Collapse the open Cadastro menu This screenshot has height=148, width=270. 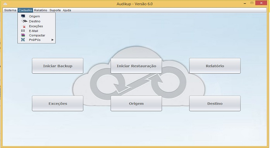(25, 10)
